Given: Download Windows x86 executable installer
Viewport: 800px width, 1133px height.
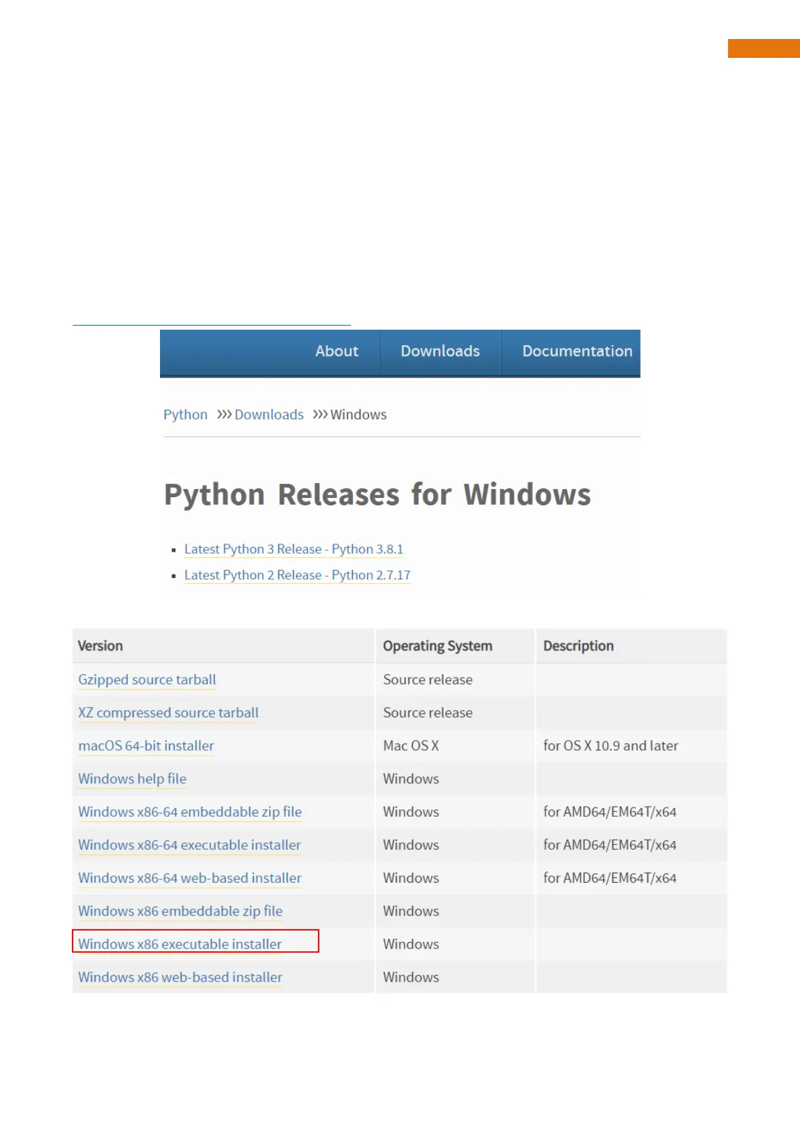Looking at the screenshot, I should pyautogui.click(x=180, y=944).
